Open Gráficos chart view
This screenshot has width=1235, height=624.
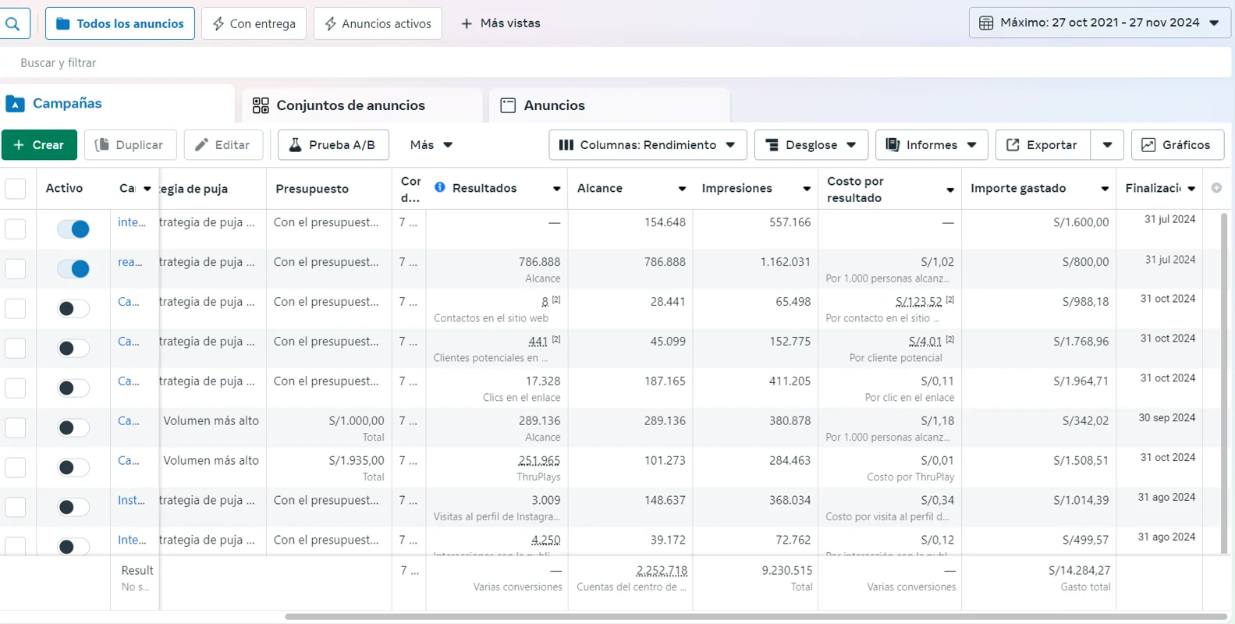click(x=1176, y=145)
